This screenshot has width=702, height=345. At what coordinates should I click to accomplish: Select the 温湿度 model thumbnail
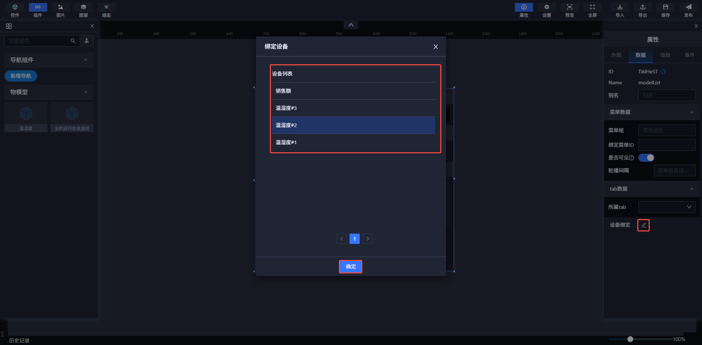coord(26,117)
